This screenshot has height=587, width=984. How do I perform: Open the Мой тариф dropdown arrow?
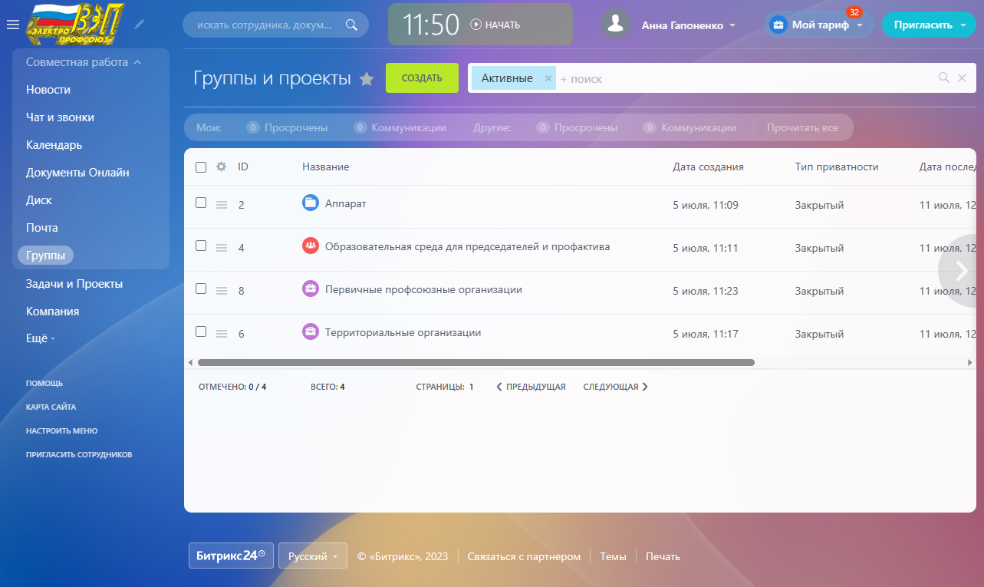[x=860, y=25]
